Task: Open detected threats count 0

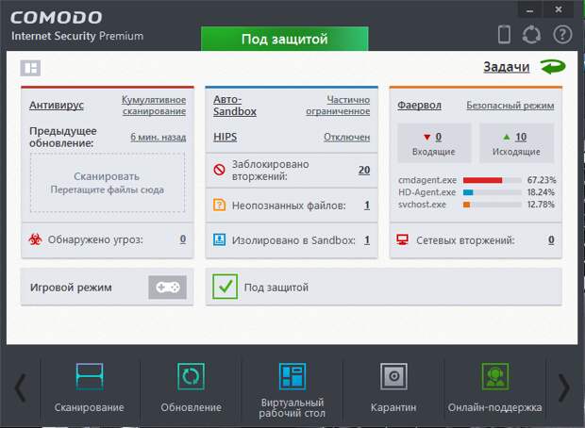Action: pyautogui.click(x=183, y=239)
